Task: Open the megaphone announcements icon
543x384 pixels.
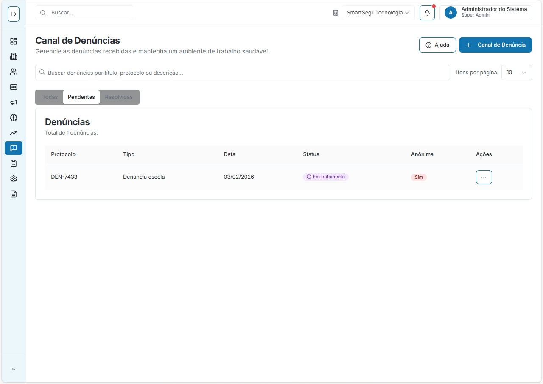Action: [x=14, y=102]
